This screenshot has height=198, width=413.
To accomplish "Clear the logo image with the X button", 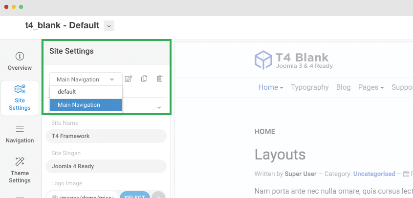I will pyautogui.click(x=158, y=196).
